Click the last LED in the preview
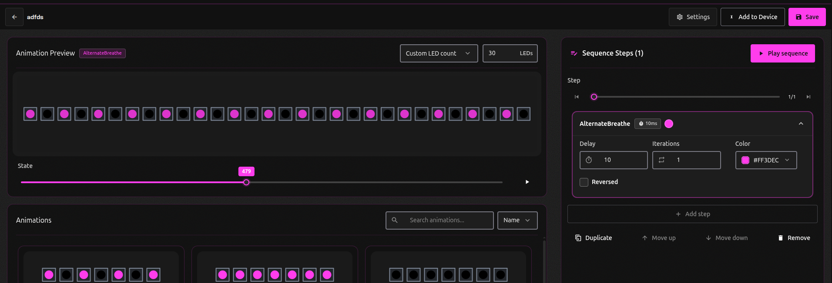832x283 pixels. pos(523,114)
